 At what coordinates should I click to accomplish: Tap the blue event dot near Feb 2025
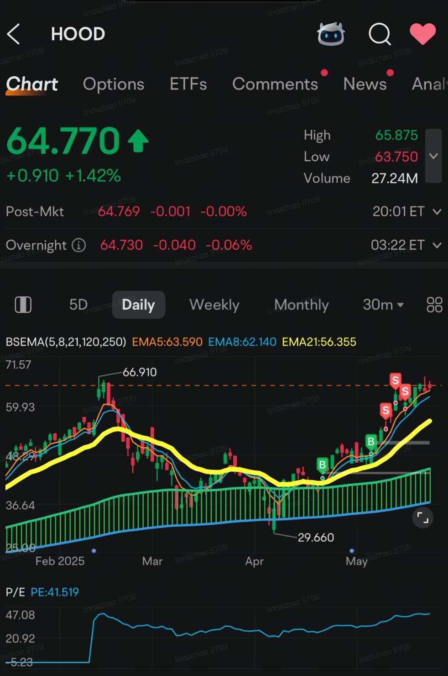[94, 551]
